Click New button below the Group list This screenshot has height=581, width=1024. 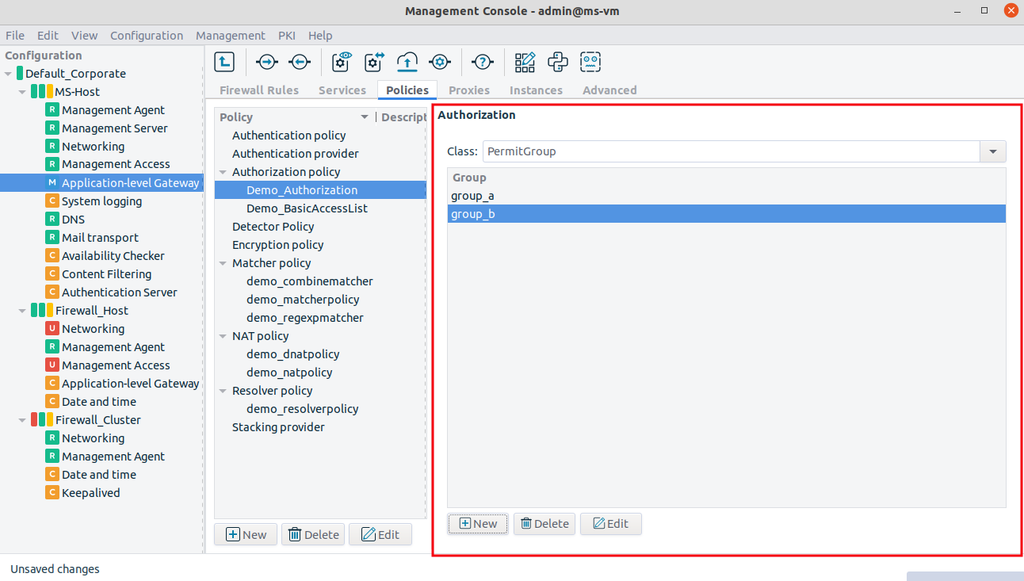[478, 523]
